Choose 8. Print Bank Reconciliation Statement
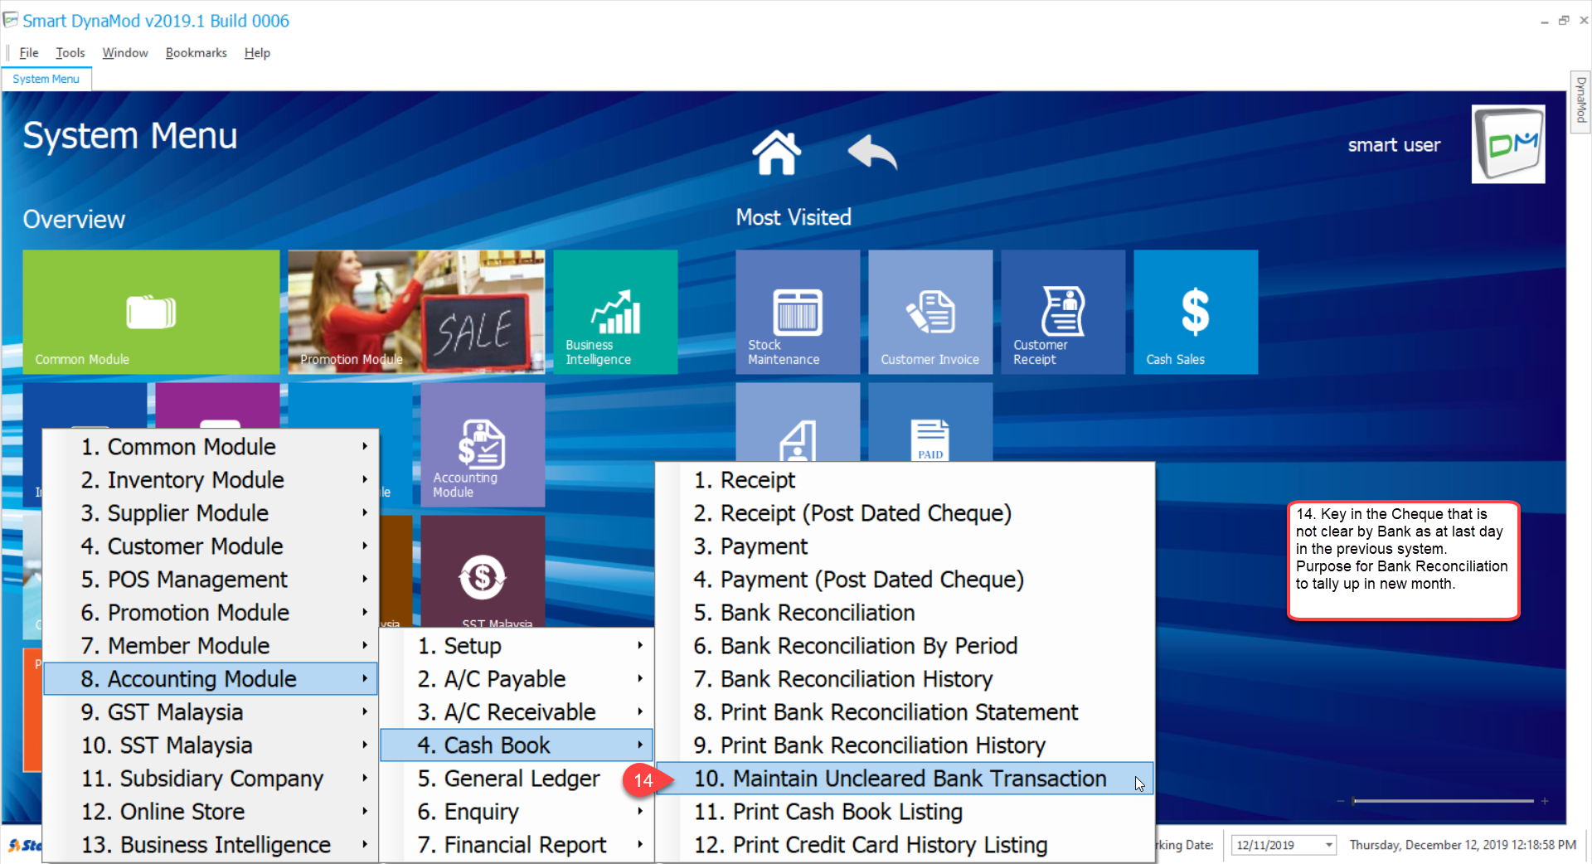This screenshot has width=1592, height=864. tap(905, 711)
